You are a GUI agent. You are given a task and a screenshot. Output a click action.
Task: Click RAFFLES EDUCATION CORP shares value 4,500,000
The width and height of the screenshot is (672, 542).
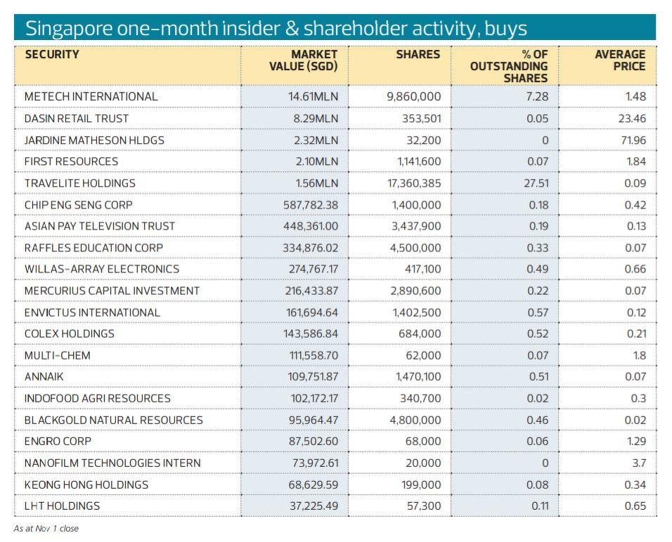(x=416, y=248)
